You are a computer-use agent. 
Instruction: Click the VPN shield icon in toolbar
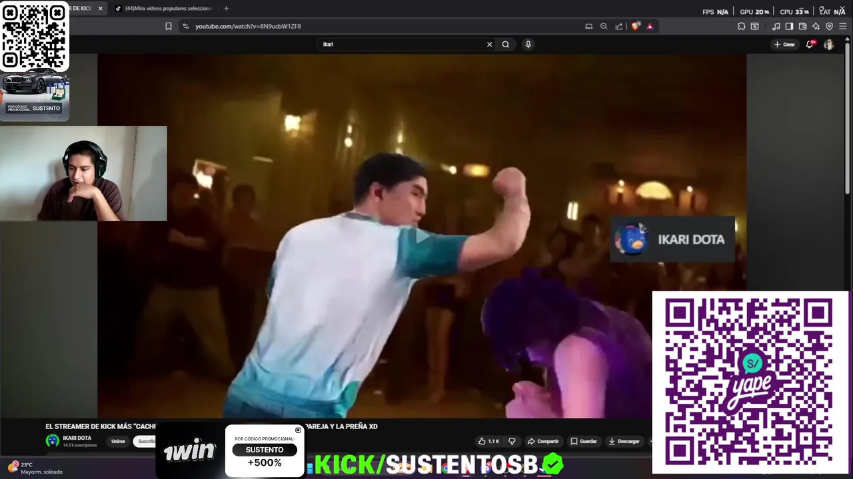829,26
